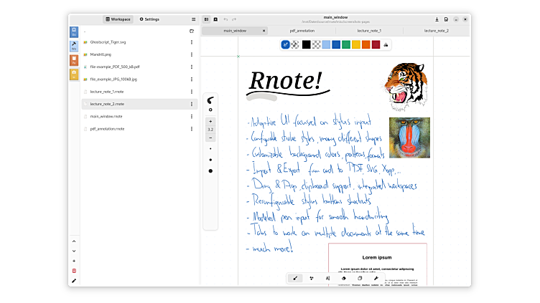
Task: Choose the brush style icon in side panel
Action: [210, 100]
